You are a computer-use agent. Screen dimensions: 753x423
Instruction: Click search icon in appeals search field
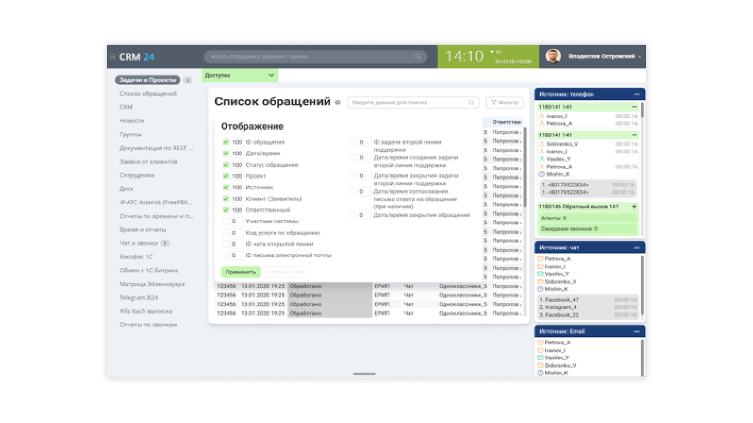coord(471,103)
